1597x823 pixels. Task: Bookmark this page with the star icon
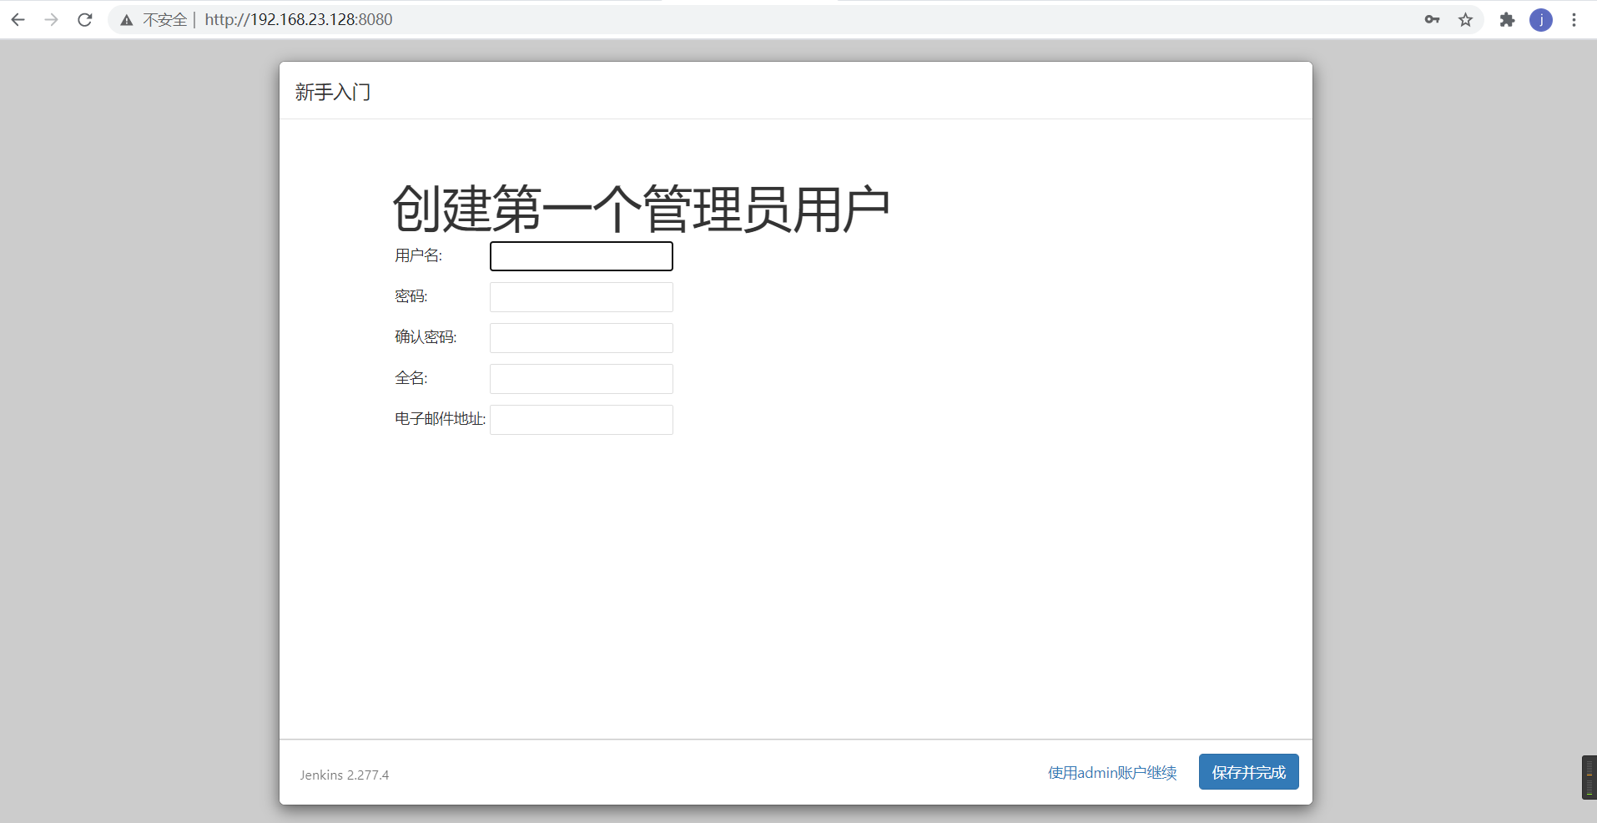(x=1465, y=20)
